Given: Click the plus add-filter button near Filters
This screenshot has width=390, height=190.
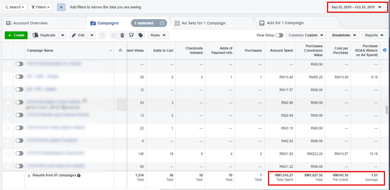Looking at the screenshot, I should click(61, 7).
